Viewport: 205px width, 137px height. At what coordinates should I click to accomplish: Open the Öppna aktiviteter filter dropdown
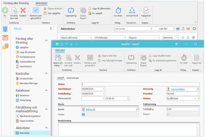pos(76,38)
